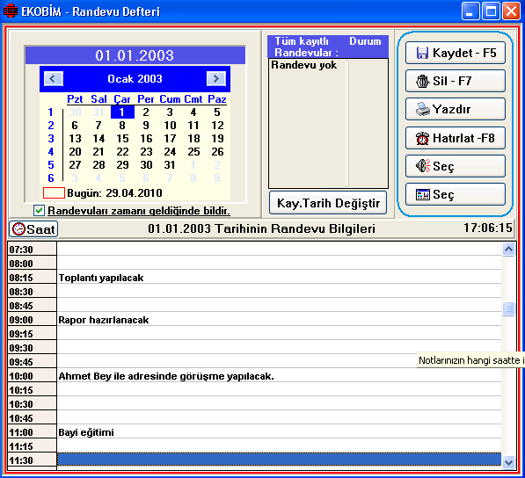
Task: Click the Bugün: 29.04.2010 today link
Action: pos(114,193)
